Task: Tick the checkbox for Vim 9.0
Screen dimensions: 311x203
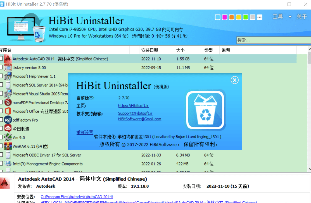Action: [1, 137]
